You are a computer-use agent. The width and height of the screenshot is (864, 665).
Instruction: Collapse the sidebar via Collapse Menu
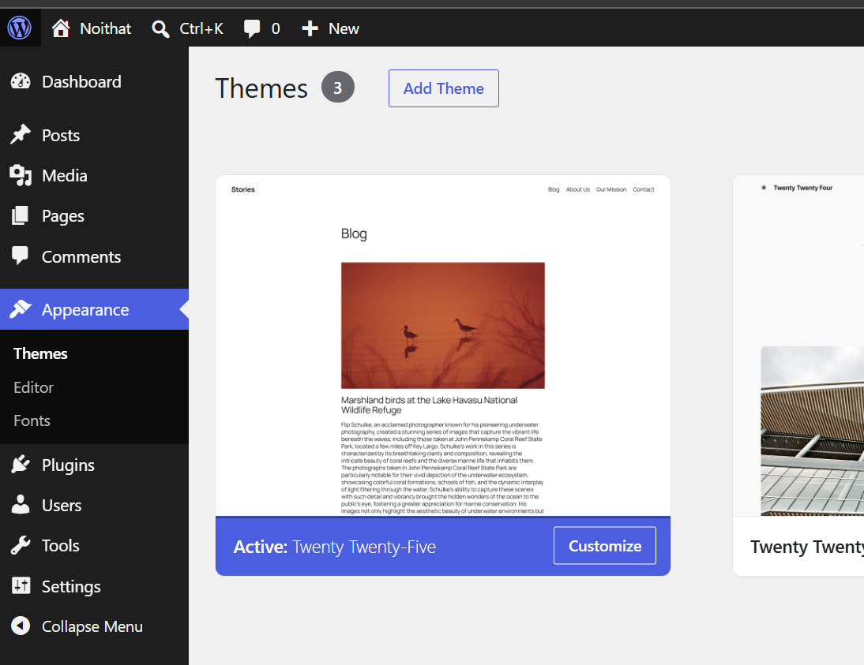tap(94, 626)
